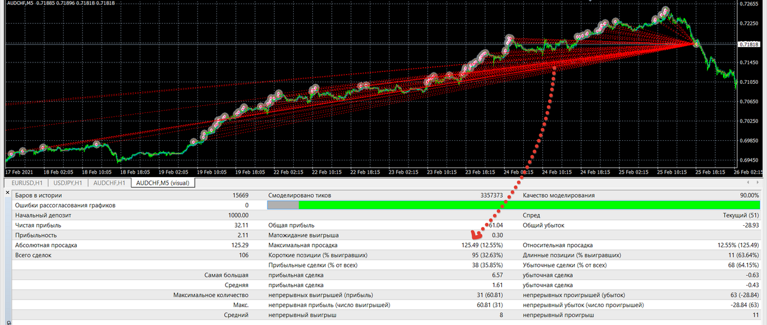Select maximal consecutive profit 60.81 (31)
The image size is (767, 325).
point(490,306)
